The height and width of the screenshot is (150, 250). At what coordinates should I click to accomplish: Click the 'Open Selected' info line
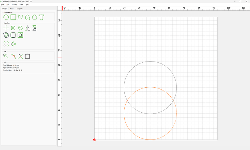pos(11,68)
